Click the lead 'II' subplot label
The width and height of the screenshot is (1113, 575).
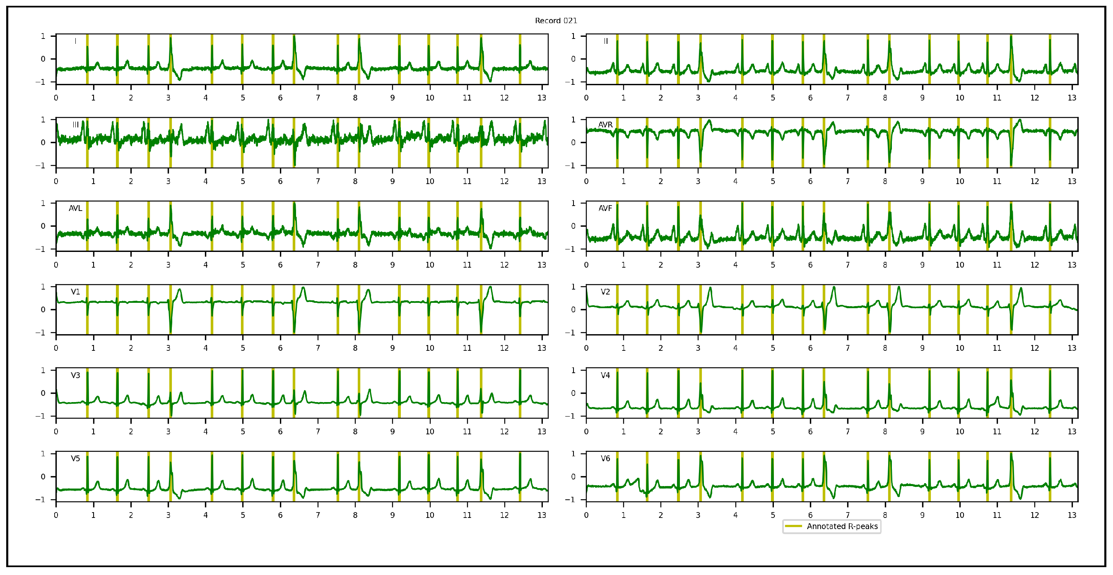[605, 41]
